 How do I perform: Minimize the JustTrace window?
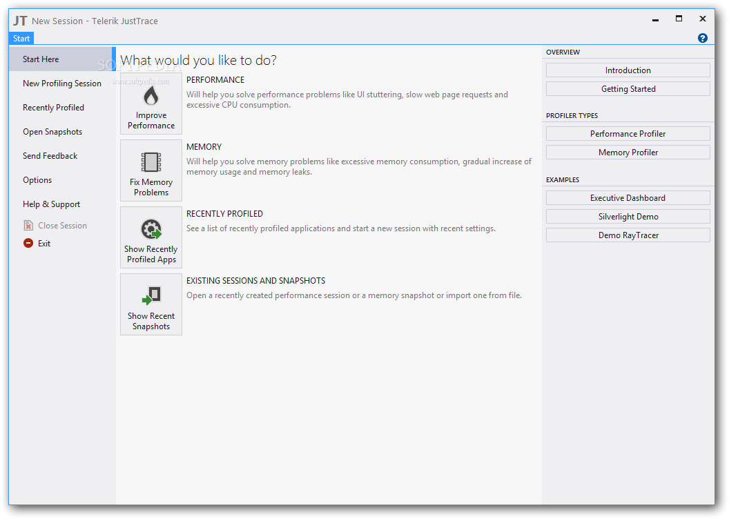655,20
